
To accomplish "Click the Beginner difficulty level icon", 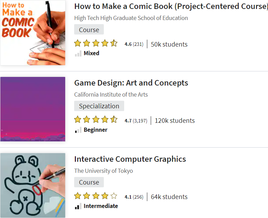I will pyautogui.click(x=78, y=130).
